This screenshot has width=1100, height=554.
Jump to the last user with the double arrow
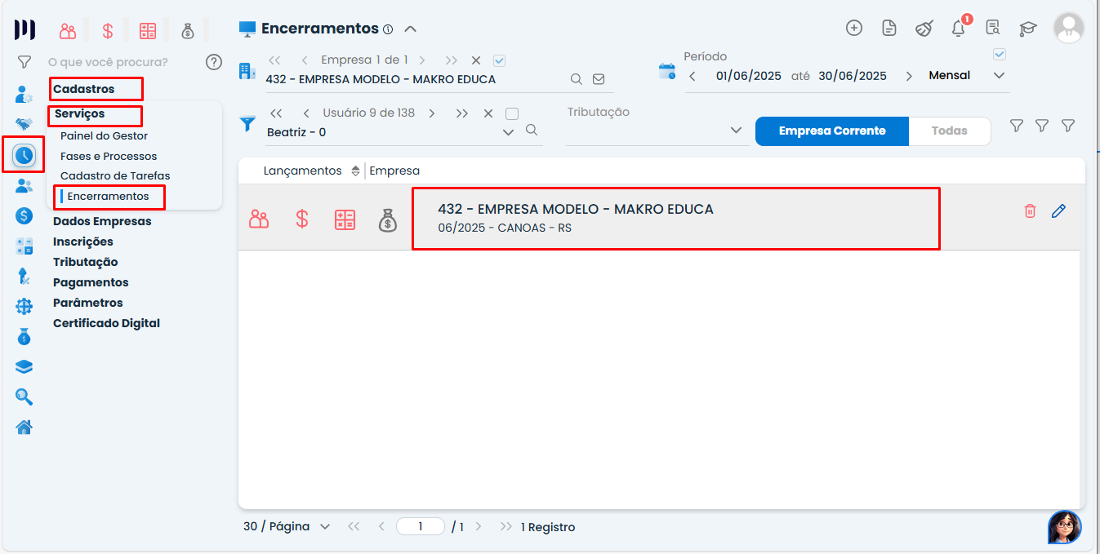click(462, 113)
